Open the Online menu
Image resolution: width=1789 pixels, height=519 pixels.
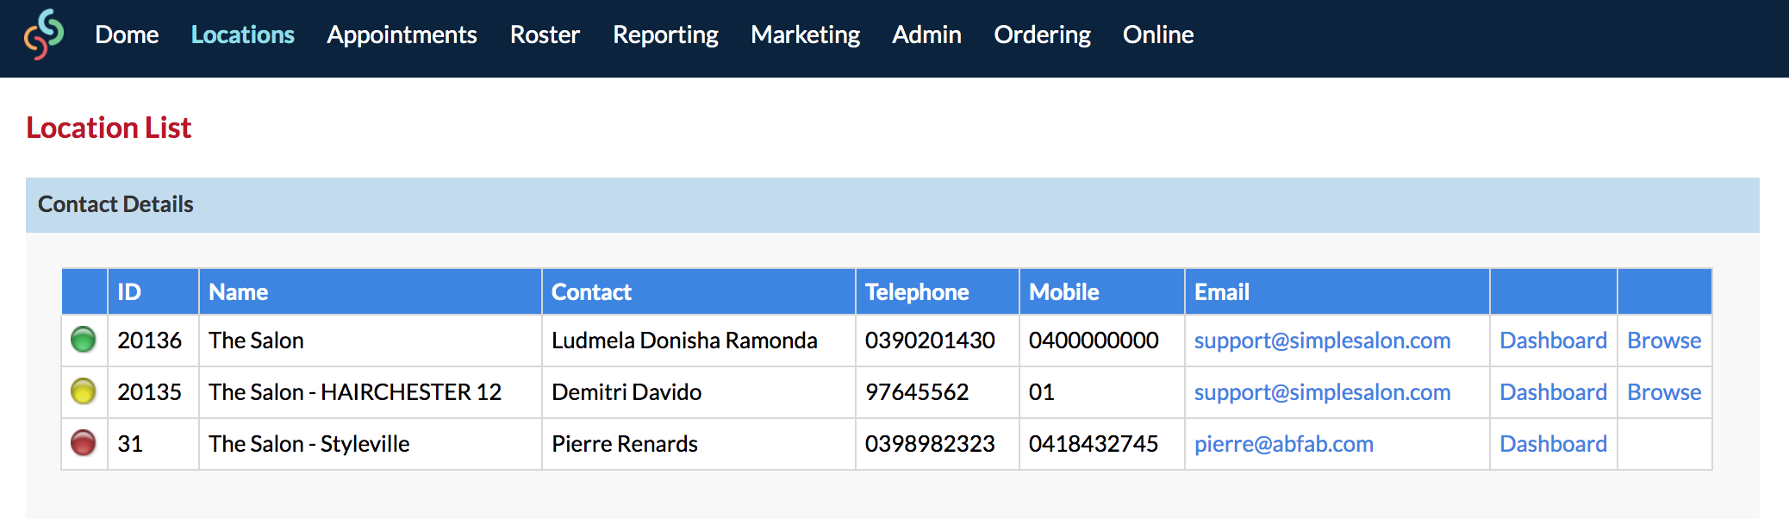(x=1158, y=34)
